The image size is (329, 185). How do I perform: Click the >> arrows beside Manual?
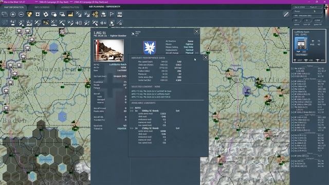point(196,53)
